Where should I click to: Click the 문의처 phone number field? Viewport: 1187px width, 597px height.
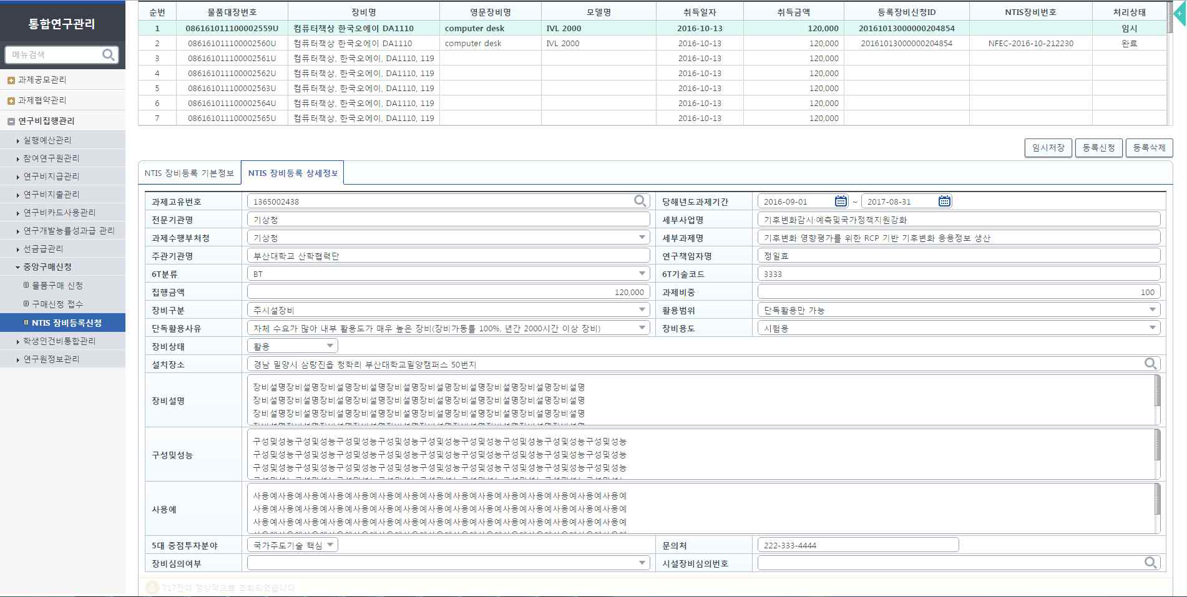click(858, 545)
